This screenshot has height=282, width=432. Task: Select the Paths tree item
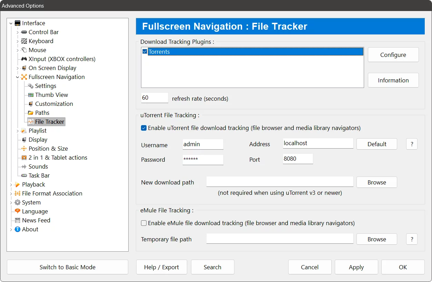coord(42,113)
